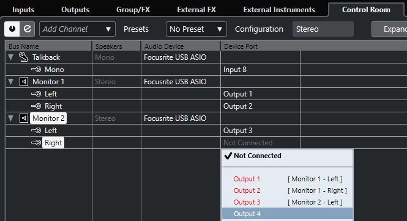
Task: Click the Output 1 port of Monitor 1 Left
Action: point(260,93)
